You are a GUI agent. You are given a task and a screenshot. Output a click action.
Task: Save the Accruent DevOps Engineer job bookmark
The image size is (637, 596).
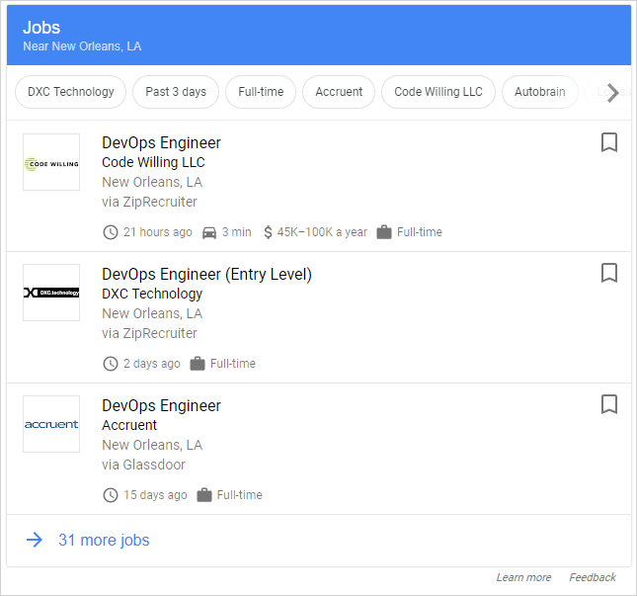(x=609, y=404)
